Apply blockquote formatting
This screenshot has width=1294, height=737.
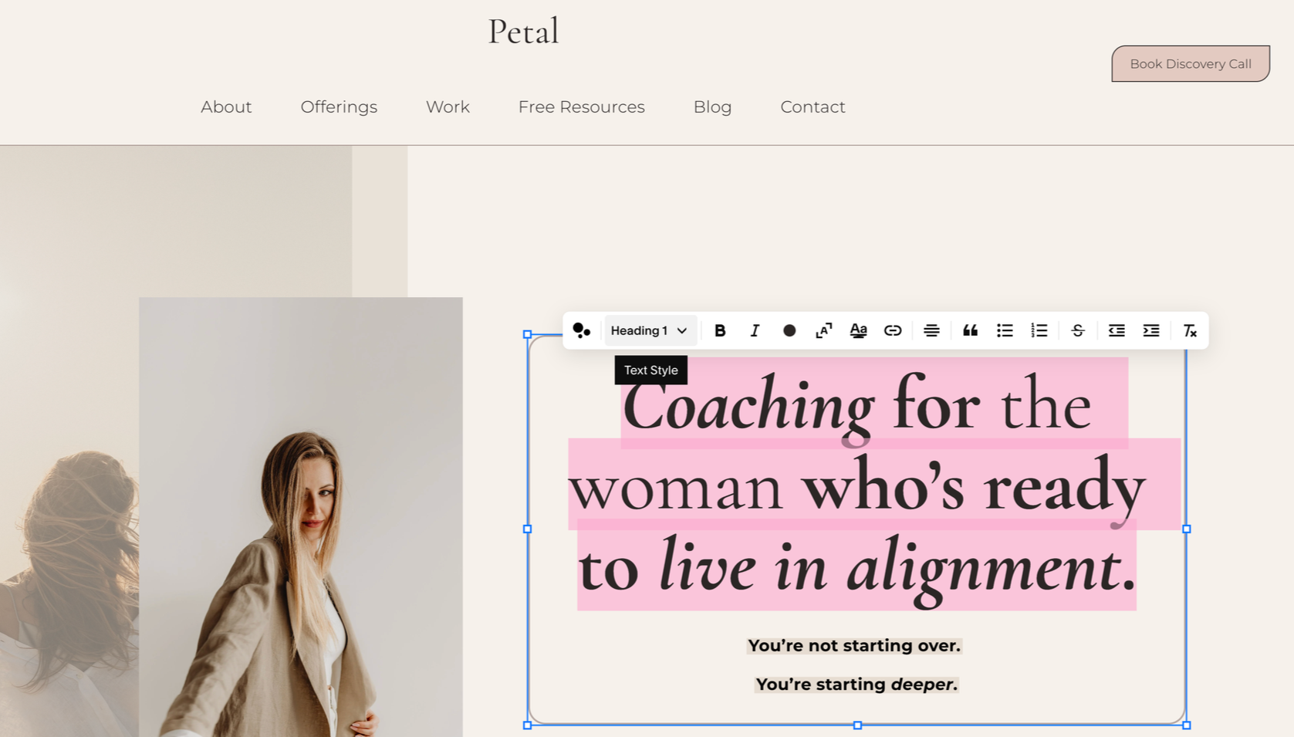(970, 331)
